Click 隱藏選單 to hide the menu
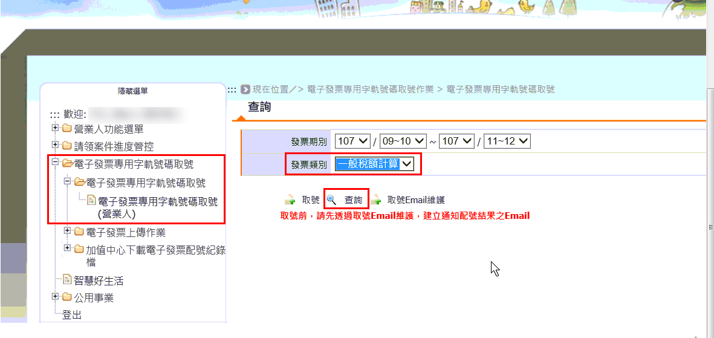The height and width of the screenshot is (338, 714). (x=133, y=91)
